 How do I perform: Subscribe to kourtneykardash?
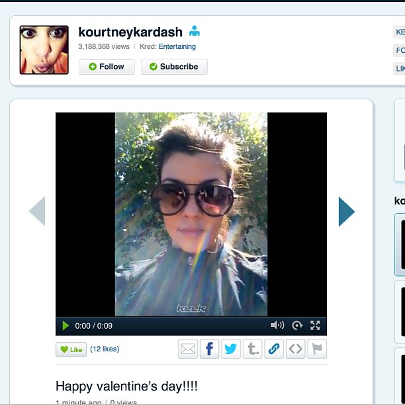174,67
